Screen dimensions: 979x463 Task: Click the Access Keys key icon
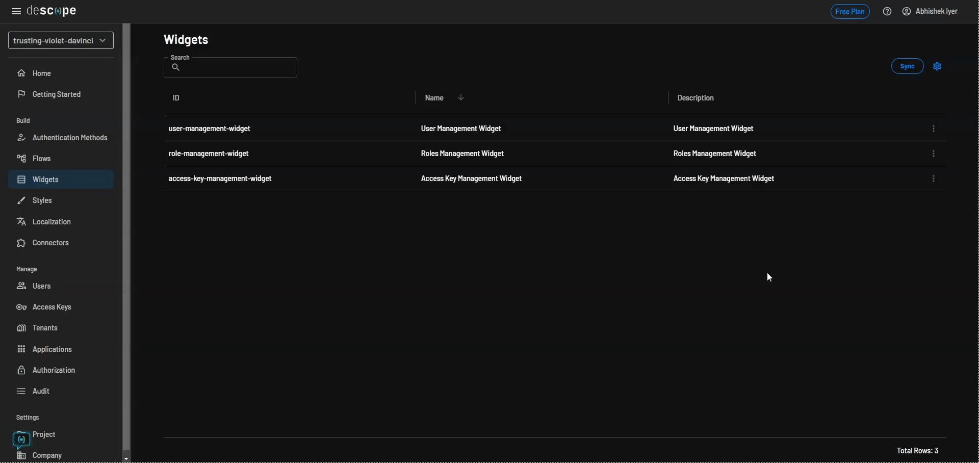point(21,307)
